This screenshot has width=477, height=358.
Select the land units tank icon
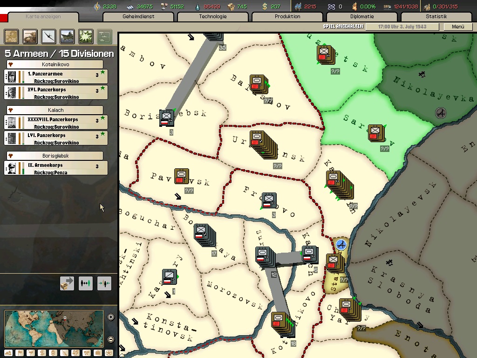[x=30, y=36]
